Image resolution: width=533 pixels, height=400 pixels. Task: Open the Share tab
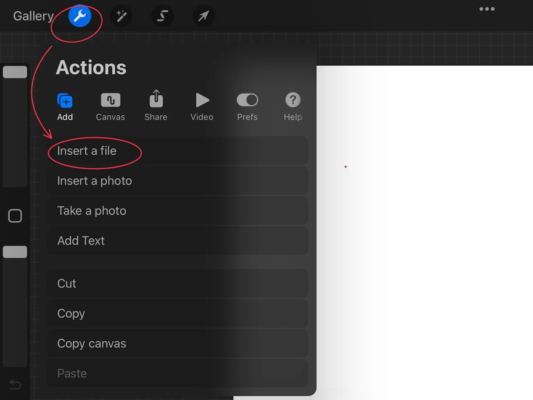tap(156, 106)
